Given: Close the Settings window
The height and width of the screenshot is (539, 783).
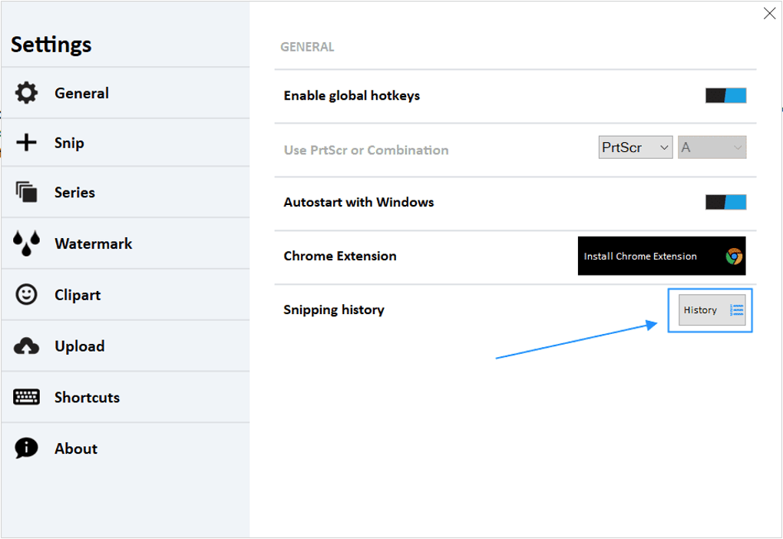Looking at the screenshot, I should pos(769,14).
